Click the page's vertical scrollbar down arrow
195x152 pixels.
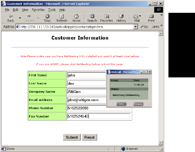[x=161, y=143]
